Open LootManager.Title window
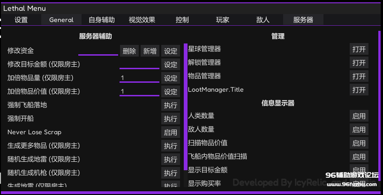 [359, 90]
